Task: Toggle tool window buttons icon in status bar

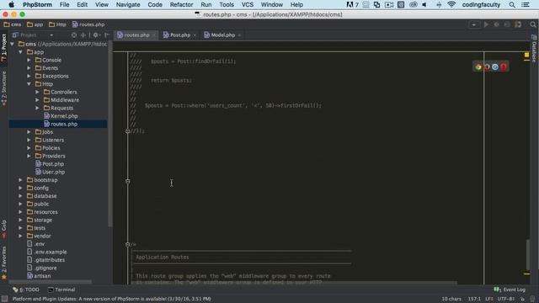Action: (4, 299)
